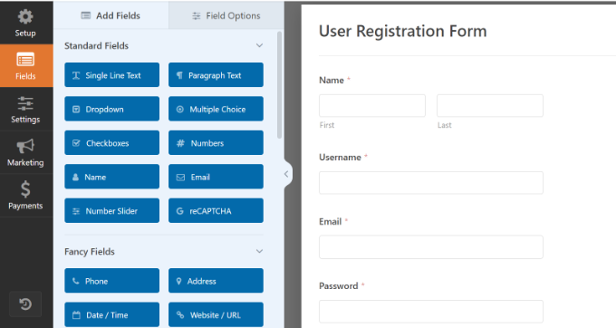This screenshot has width=616, height=328.
Task: Add a Number Slider field
Action: [x=112, y=210]
